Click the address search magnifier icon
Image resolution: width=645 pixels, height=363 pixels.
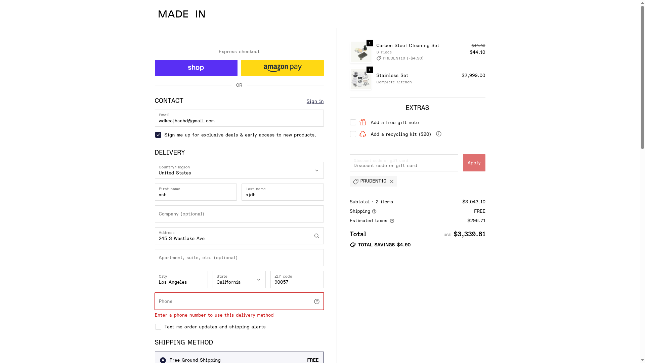[316, 236]
